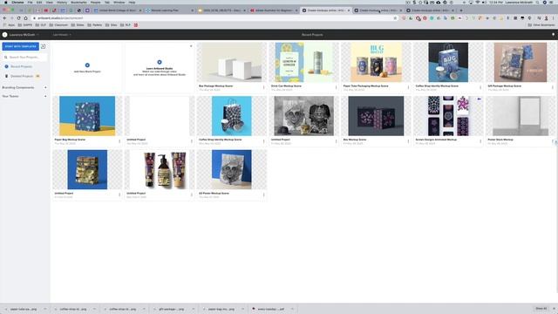Click the pin icon in the black header
Screen dimensions: 558x314
553,35
